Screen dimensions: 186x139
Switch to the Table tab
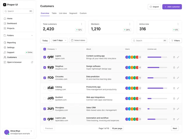(x=54, y=13)
